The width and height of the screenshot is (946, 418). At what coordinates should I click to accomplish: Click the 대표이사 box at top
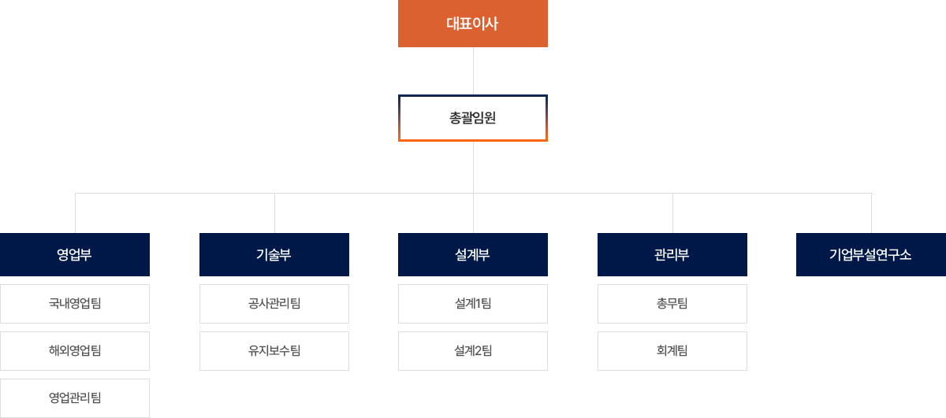click(473, 24)
